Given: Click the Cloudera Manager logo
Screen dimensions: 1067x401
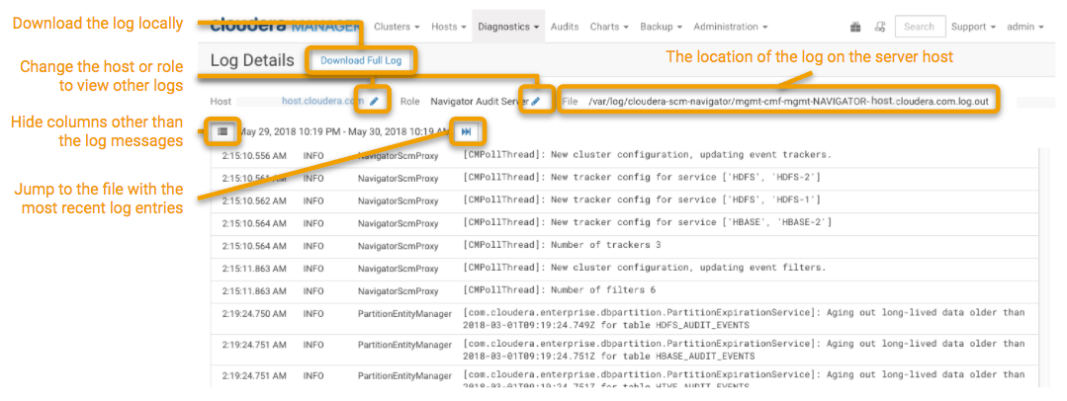Looking at the screenshot, I should [x=284, y=26].
